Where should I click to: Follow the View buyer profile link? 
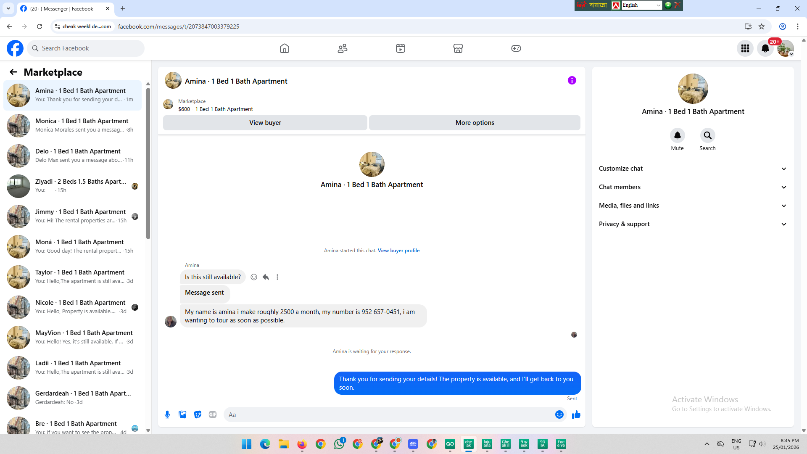398,251
